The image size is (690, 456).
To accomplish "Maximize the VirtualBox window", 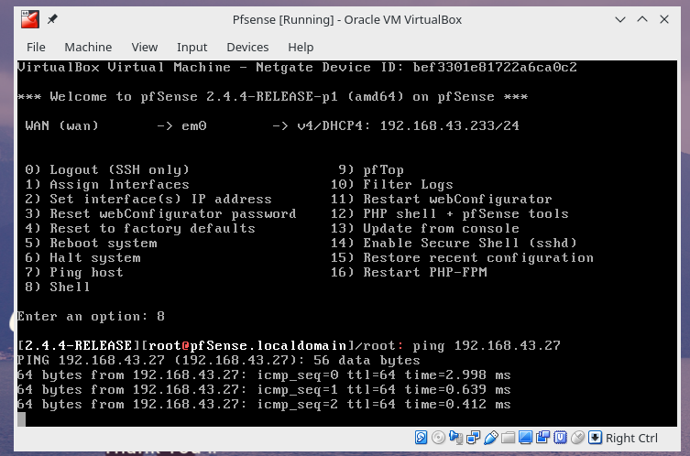I will click(642, 19).
